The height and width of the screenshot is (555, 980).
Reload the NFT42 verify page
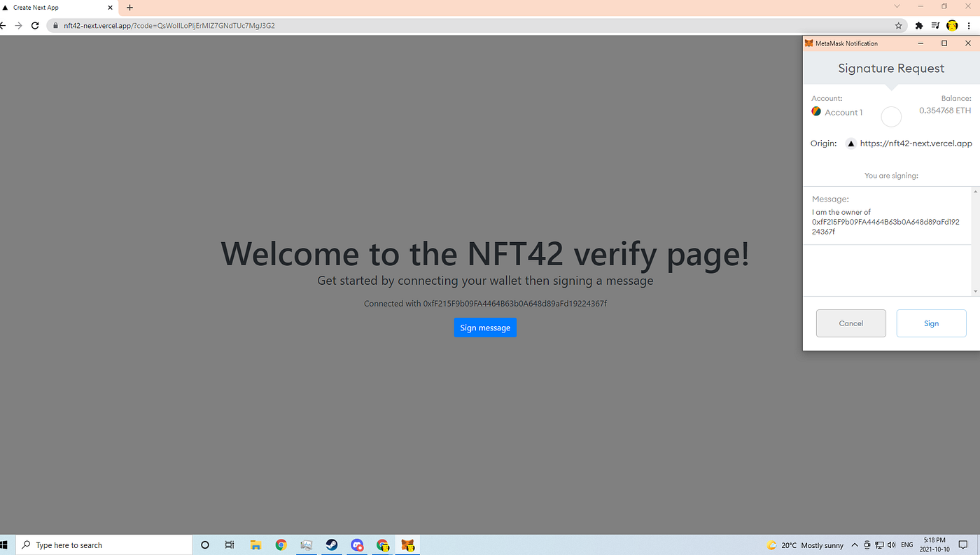coord(35,25)
